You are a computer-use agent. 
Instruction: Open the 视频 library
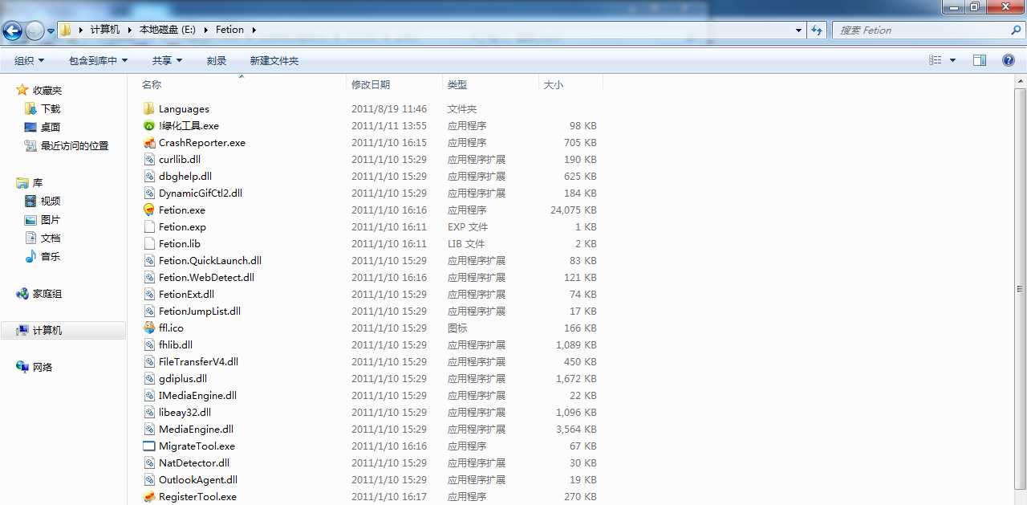click(x=51, y=201)
